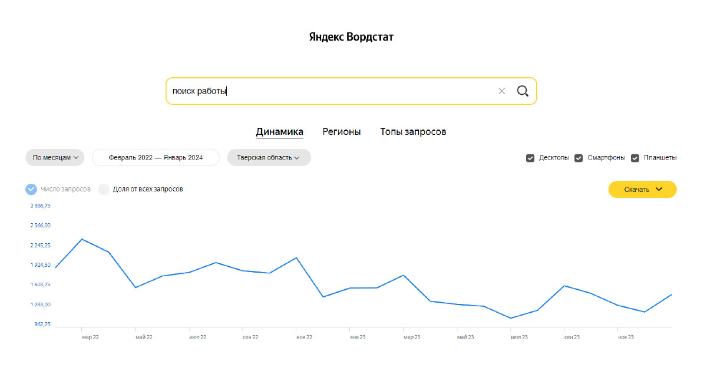This screenshot has height=371, width=707.
Task: Click the июл 23 axis label
Action: point(519,337)
